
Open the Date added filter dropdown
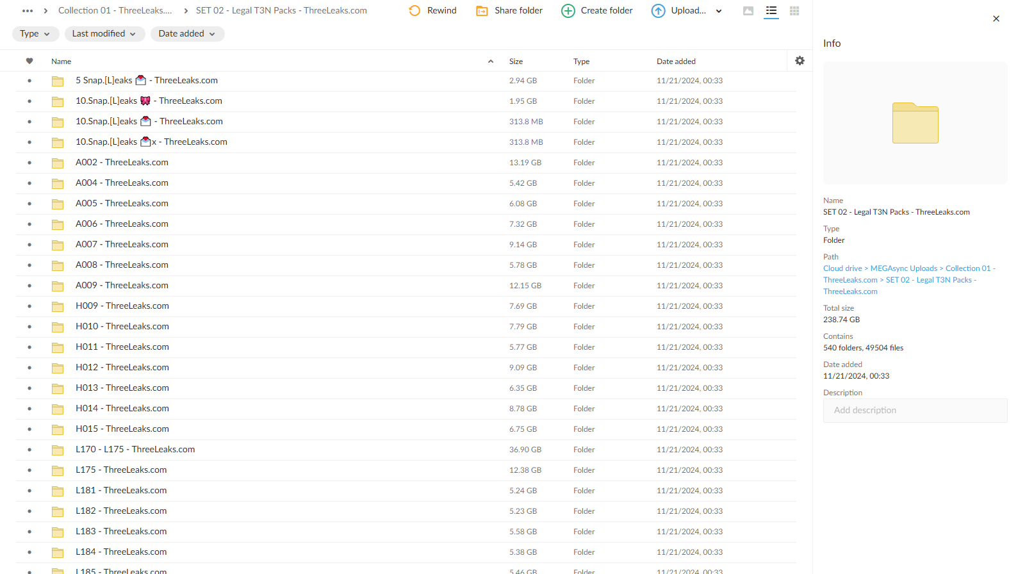click(x=187, y=34)
